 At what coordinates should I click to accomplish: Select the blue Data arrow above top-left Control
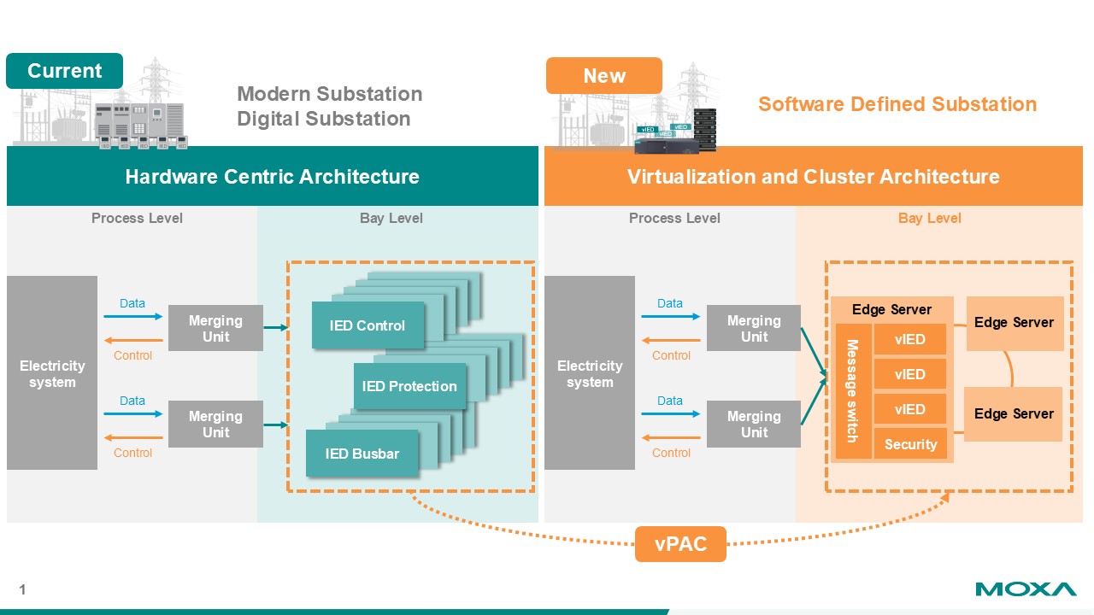tap(132, 317)
